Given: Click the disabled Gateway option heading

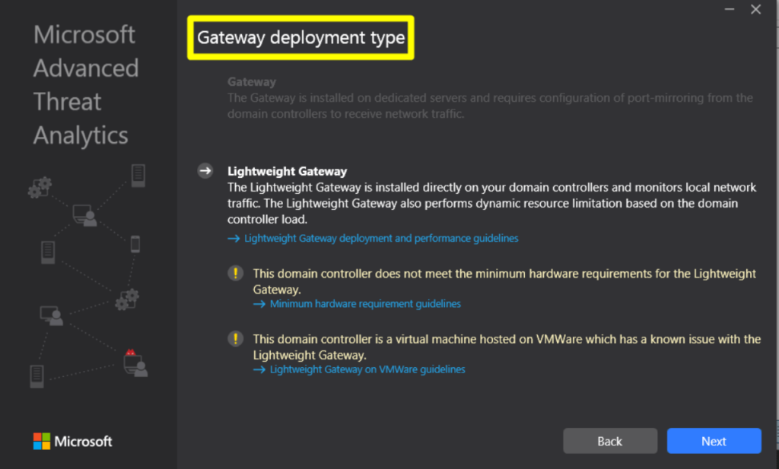Looking at the screenshot, I should click(x=251, y=82).
